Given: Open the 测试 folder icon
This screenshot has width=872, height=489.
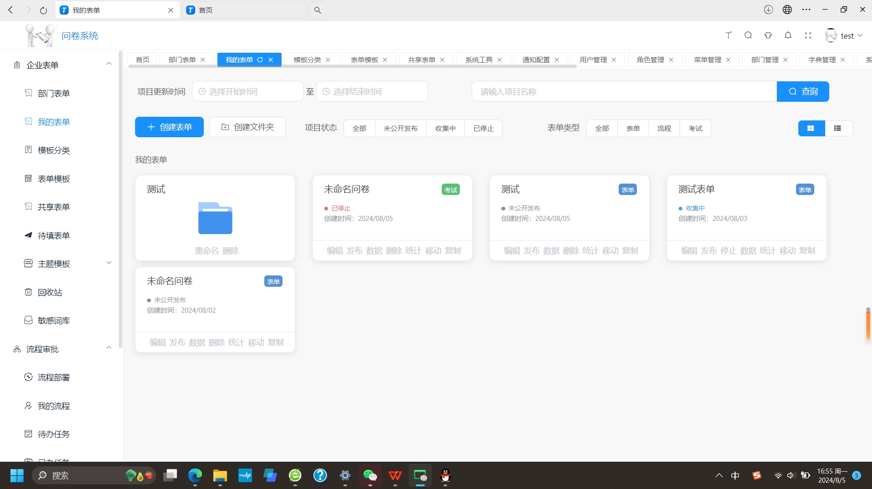Looking at the screenshot, I should [215, 218].
